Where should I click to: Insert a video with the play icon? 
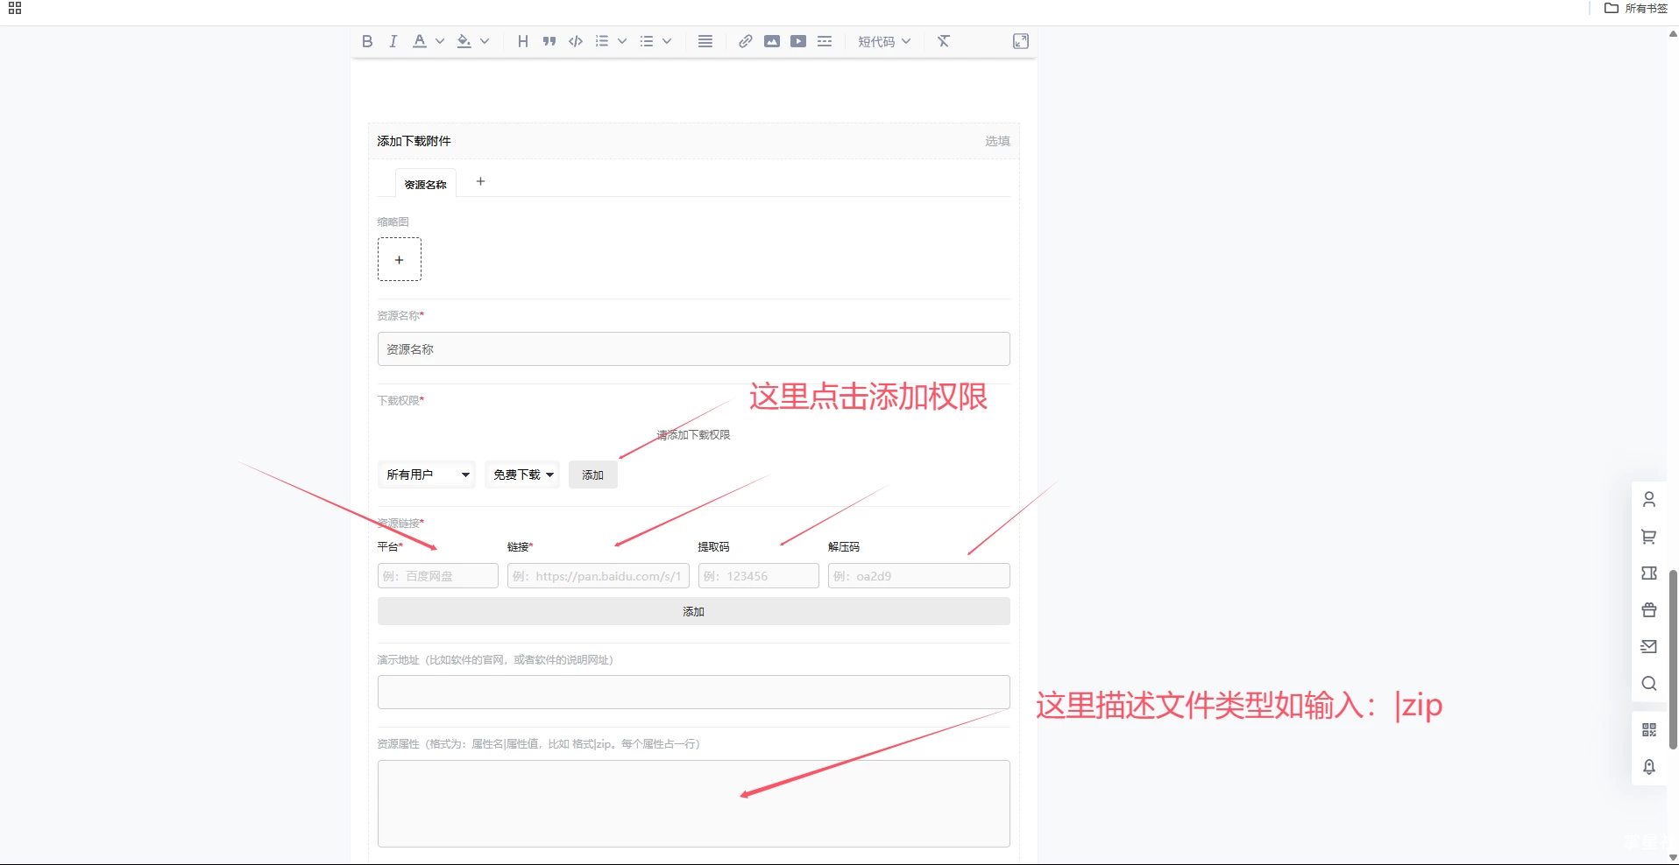click(798, 41)
